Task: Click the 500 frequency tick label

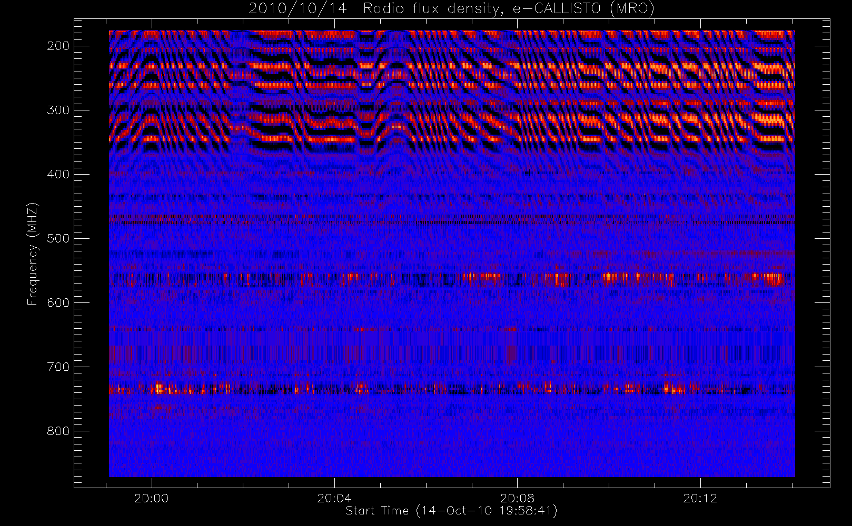Action: 58,238
